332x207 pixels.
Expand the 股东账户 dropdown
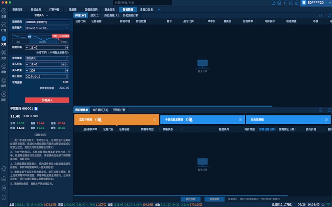tap(67, 28)
